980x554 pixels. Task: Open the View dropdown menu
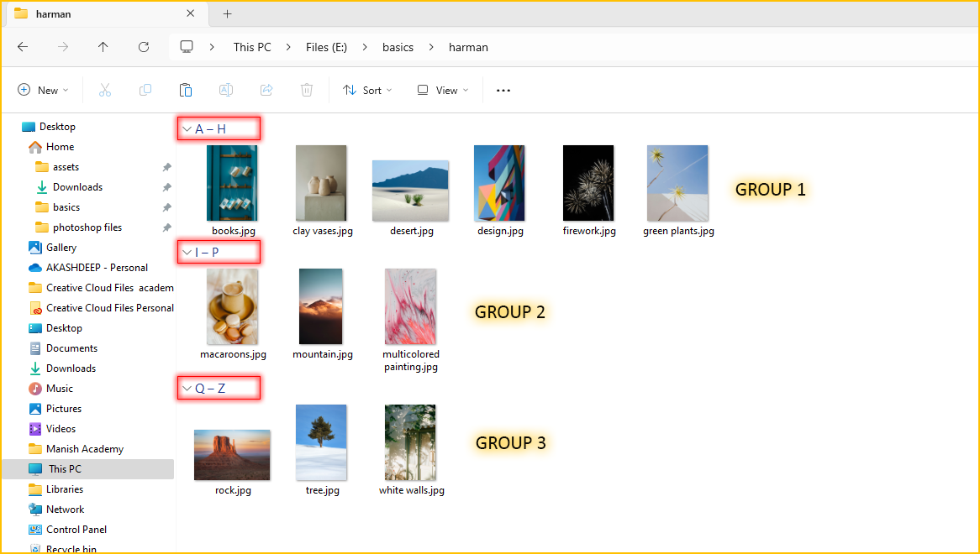(443, 90)
